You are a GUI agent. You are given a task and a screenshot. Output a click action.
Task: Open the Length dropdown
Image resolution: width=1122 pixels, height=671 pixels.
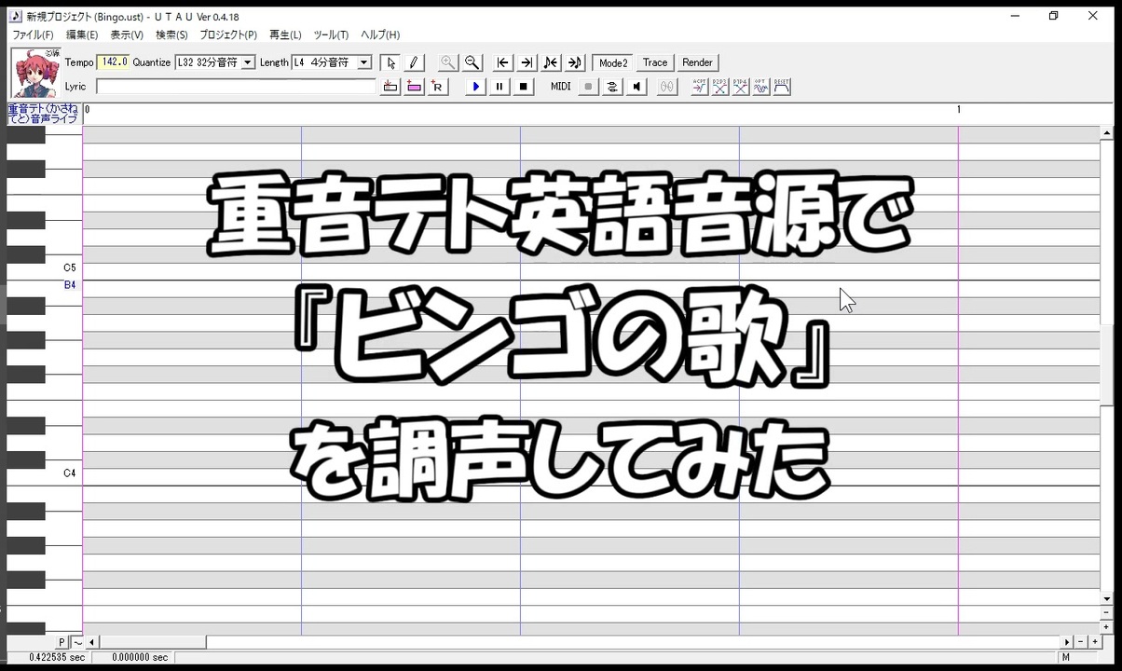[x=364, y=62]
